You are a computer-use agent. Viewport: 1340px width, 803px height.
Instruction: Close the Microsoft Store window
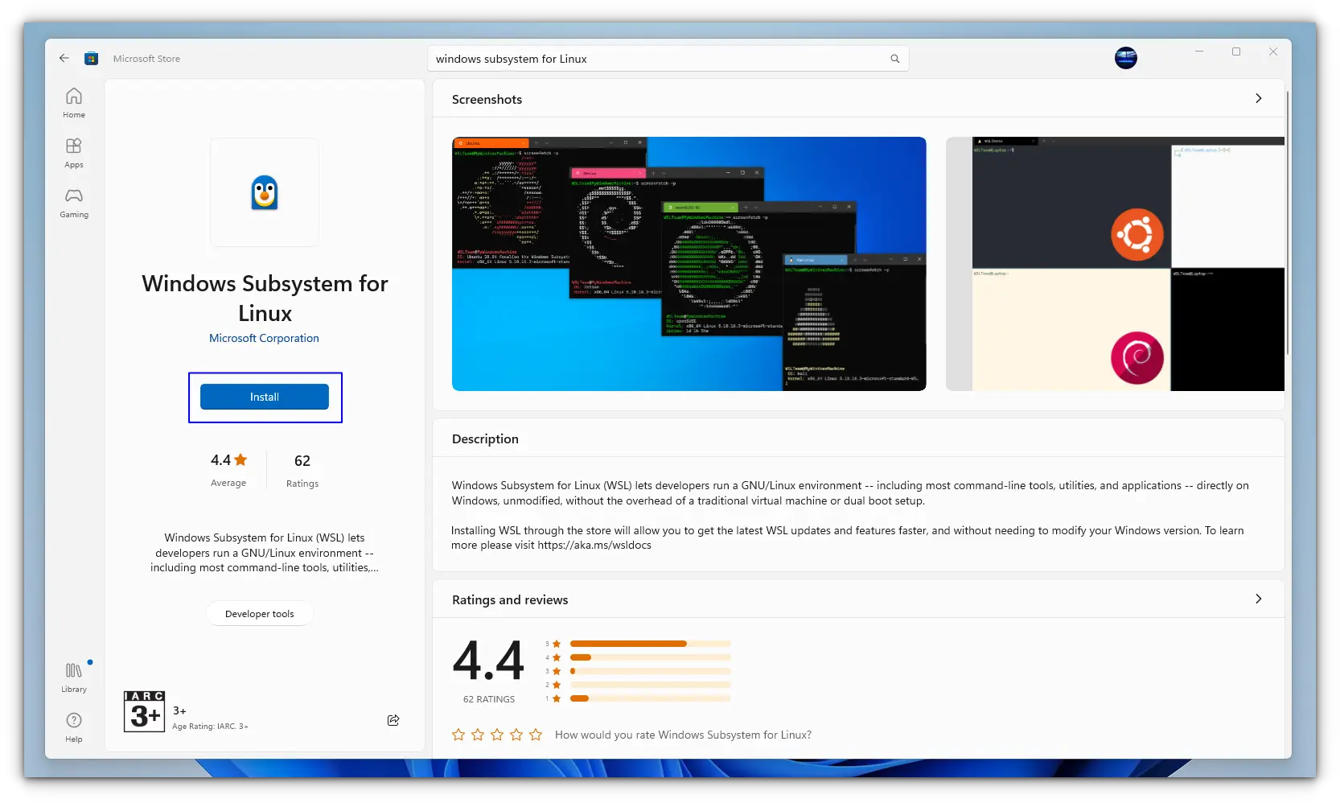(x=1273, y=51)
